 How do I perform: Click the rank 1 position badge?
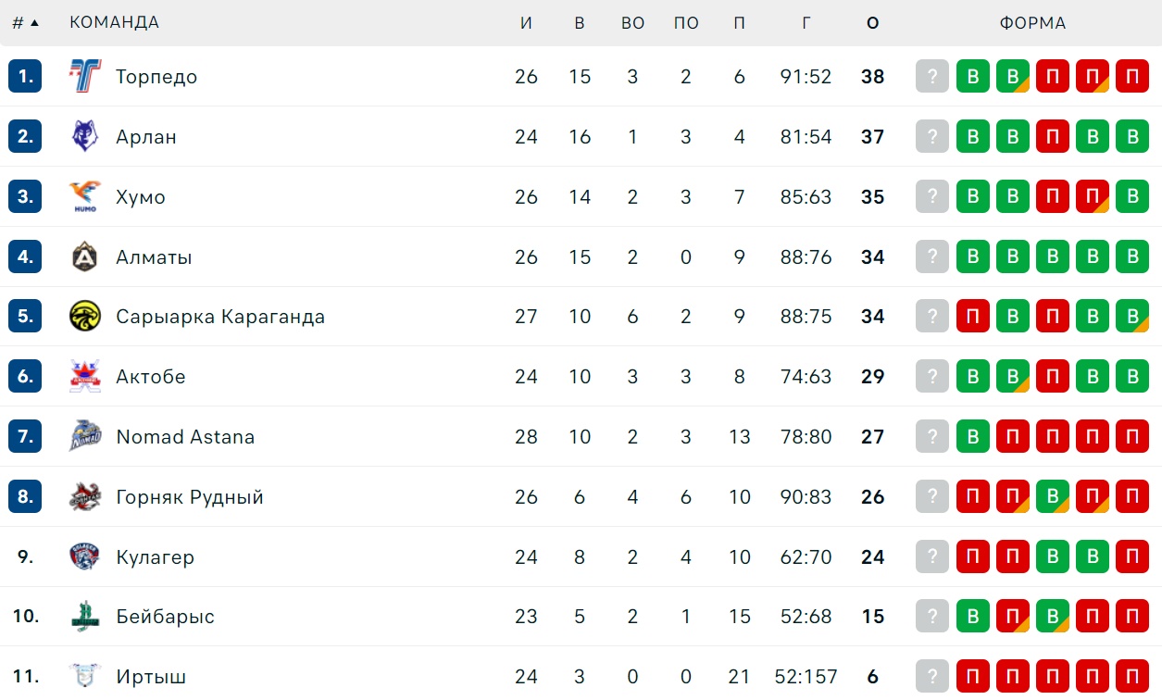(25, 77)
